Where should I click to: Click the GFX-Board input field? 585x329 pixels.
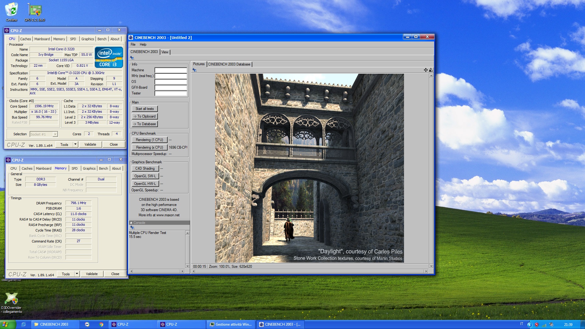pyautogui.click(x=171, y=87)
